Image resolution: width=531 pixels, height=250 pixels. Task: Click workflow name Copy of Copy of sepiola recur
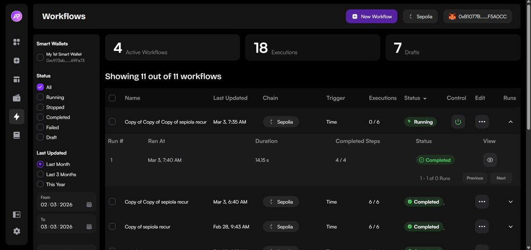click(156, 202)
